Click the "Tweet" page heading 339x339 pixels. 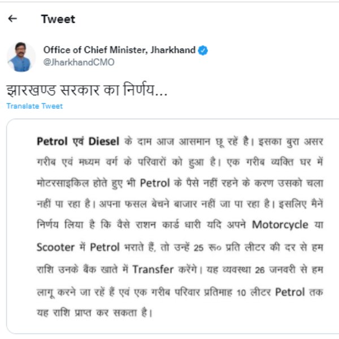click(x=58, y=19)
